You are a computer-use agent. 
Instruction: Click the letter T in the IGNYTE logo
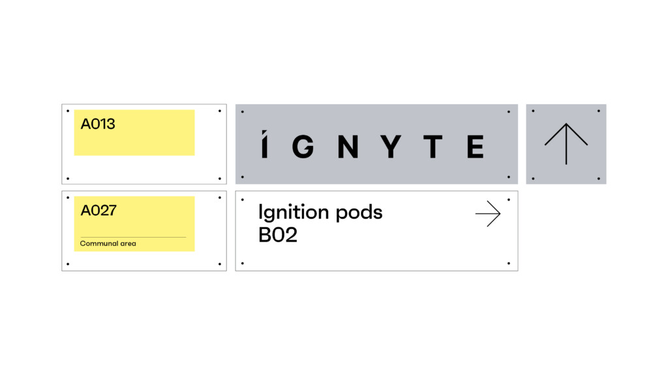(x=433, y=146)
